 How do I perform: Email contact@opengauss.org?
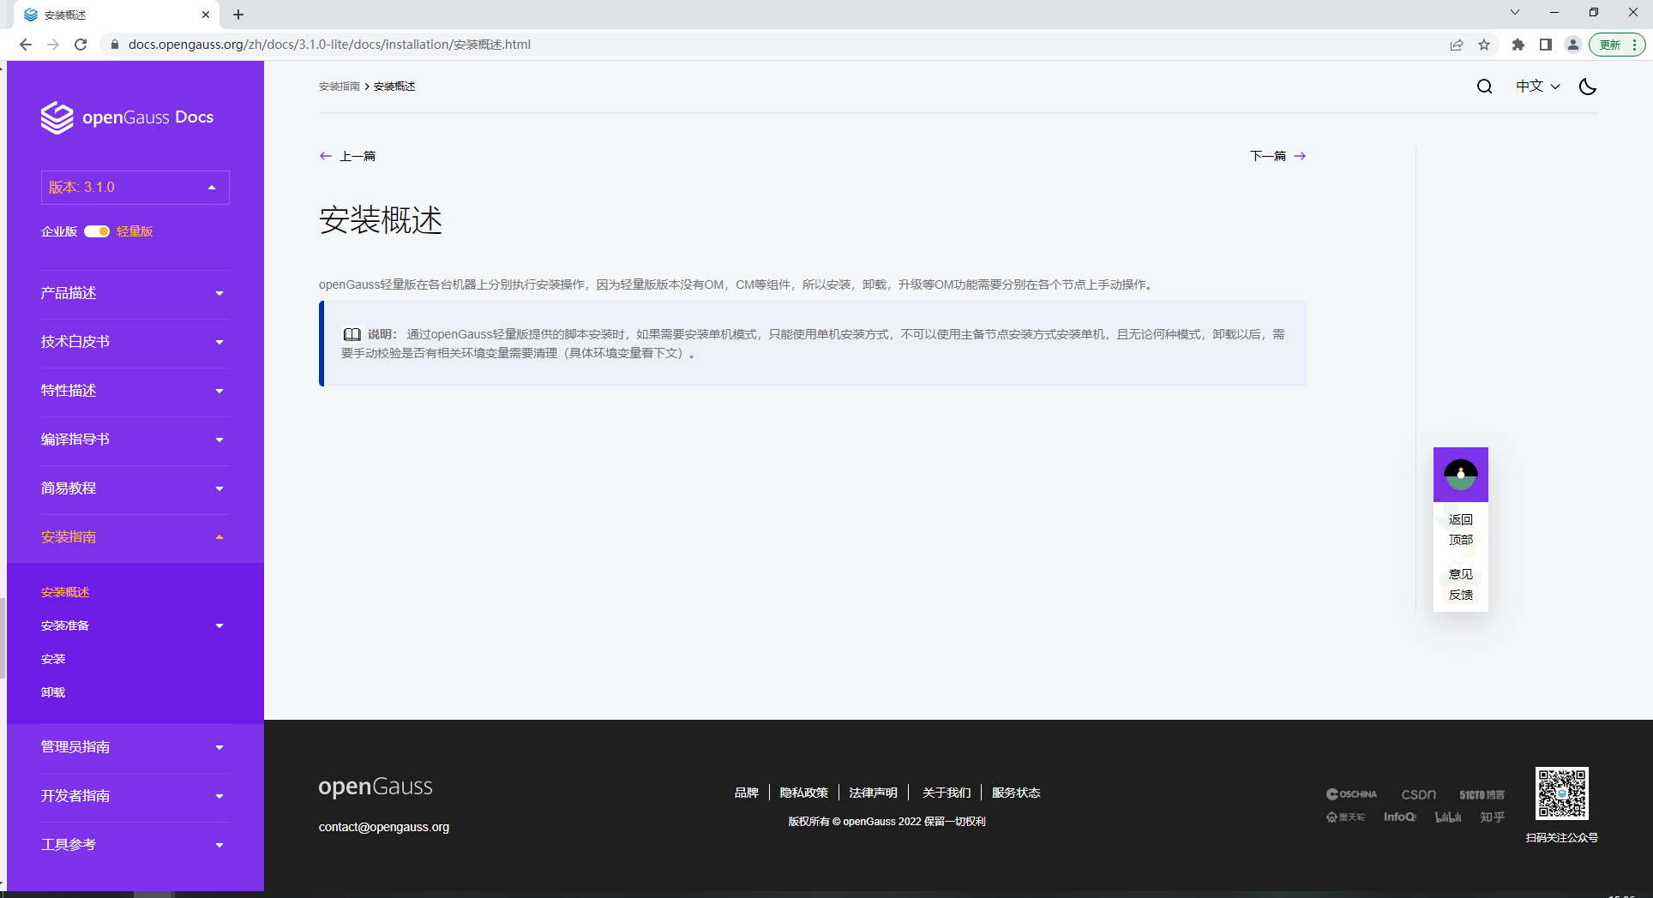point(384,827)
